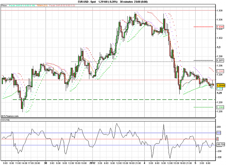
Task: Click the red 0 level tag in CCI
Action: pyautogui.click(x=217, y=139)
